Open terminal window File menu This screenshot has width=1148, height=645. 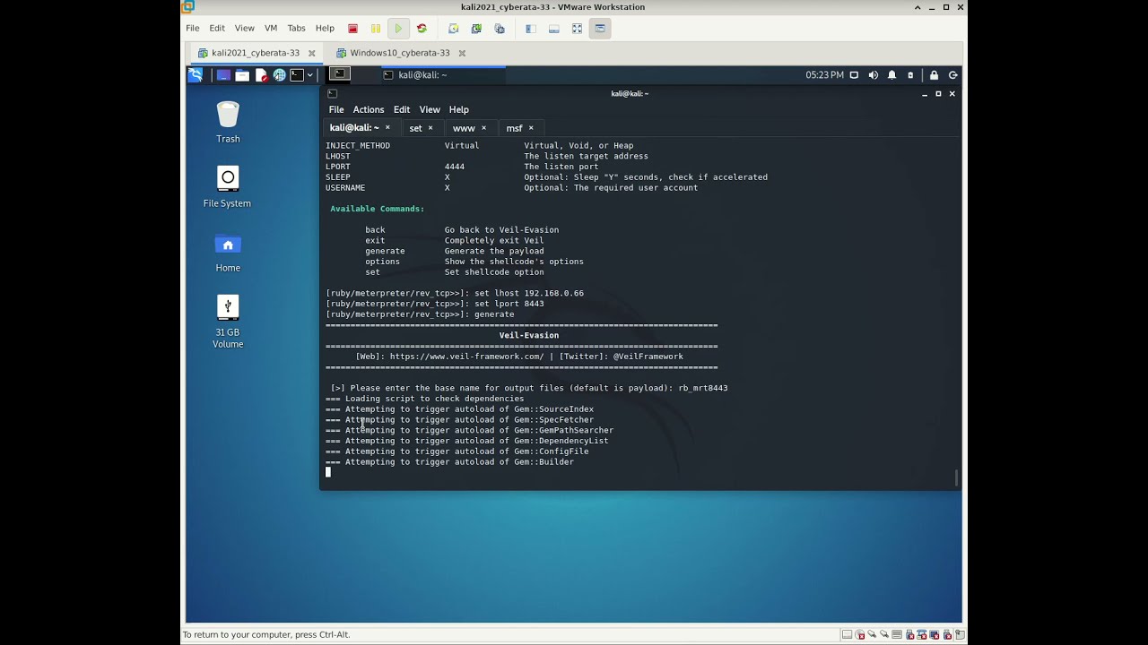click(336, 109)
